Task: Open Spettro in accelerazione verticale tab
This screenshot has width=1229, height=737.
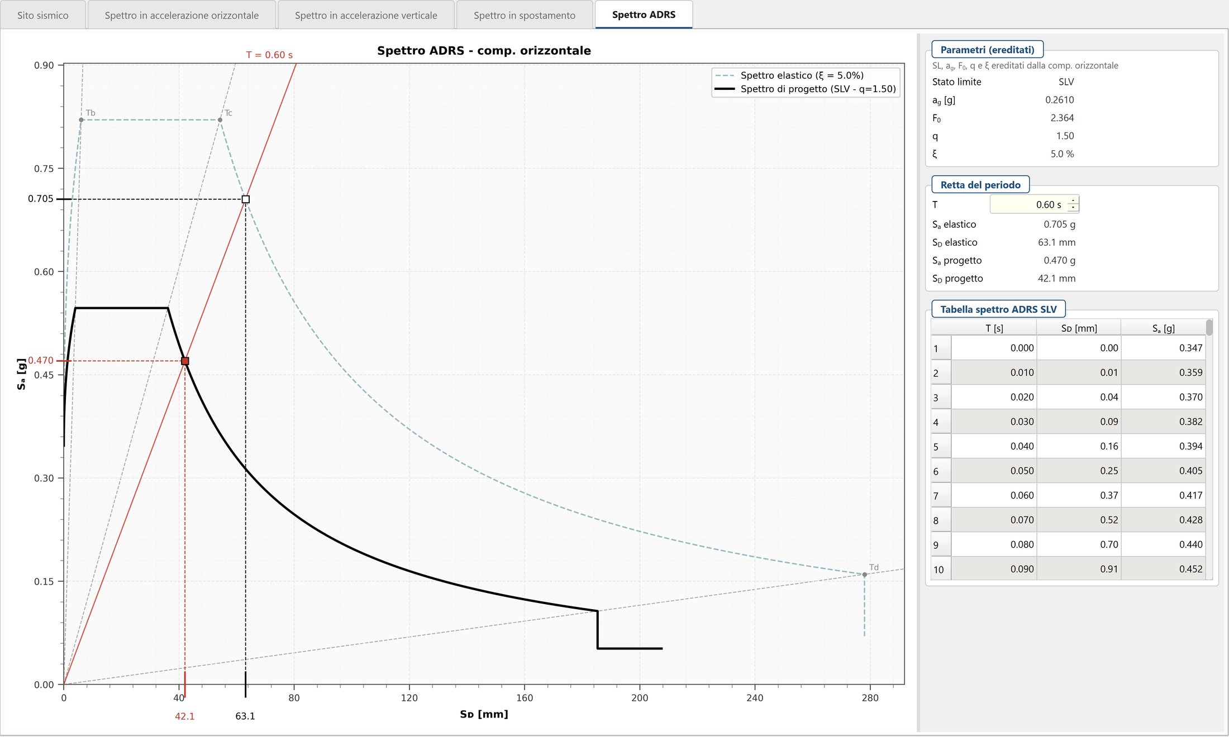Action: point(366,15)
